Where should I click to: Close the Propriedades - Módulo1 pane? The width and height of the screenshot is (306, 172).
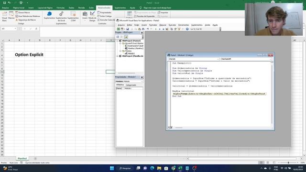(x=142, y=77)
